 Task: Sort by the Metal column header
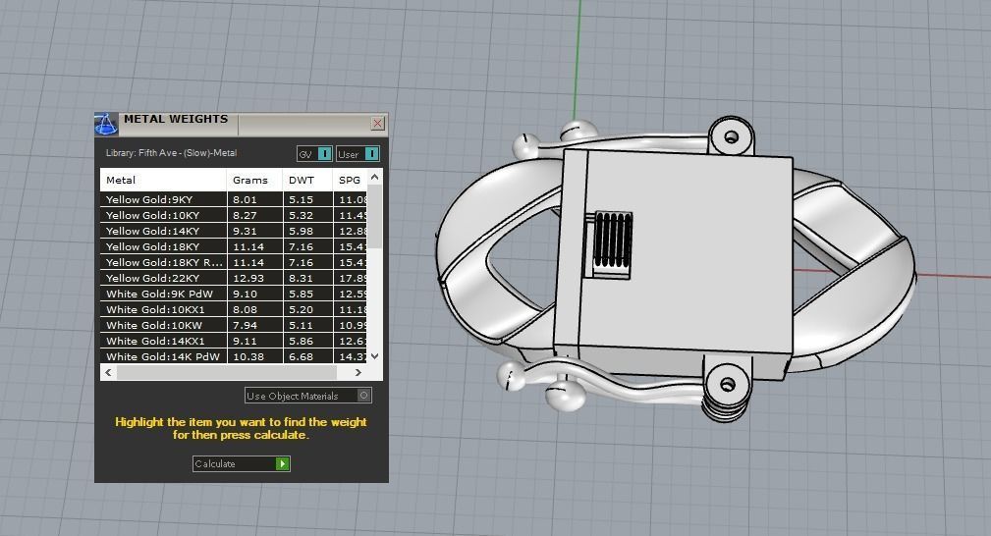point(163,181)
